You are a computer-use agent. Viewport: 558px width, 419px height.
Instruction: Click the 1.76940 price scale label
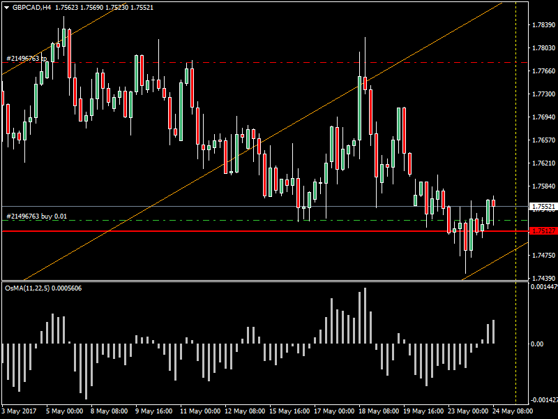click(543, 117)
